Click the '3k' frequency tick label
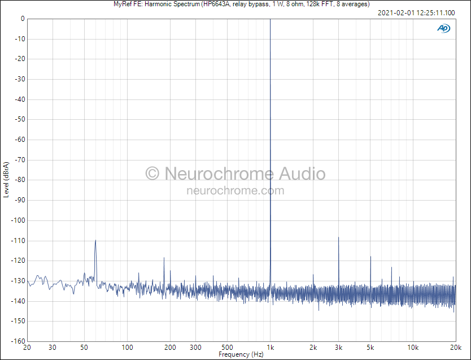 338,348
